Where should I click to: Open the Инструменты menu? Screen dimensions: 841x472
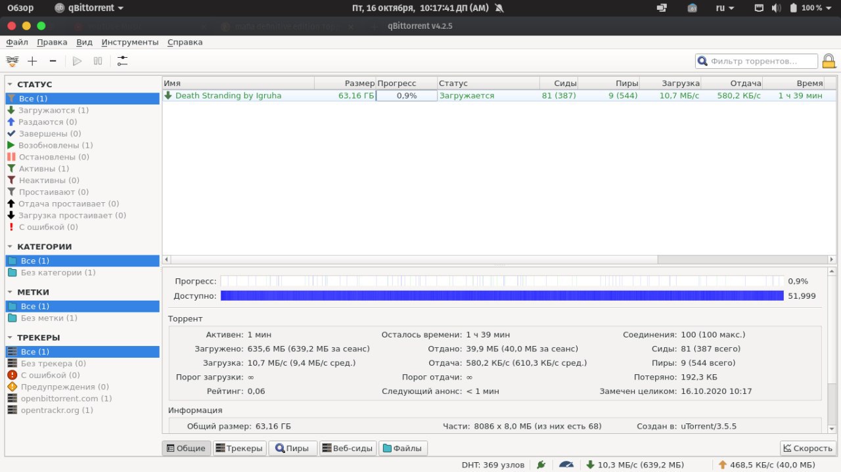pyautogui.click(x=130, y=42)
